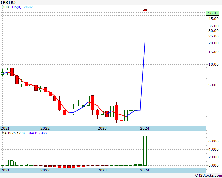Click the (PRTK) chart title
Viewport: 222px width, 178px height.
click(x=8, y=2)
